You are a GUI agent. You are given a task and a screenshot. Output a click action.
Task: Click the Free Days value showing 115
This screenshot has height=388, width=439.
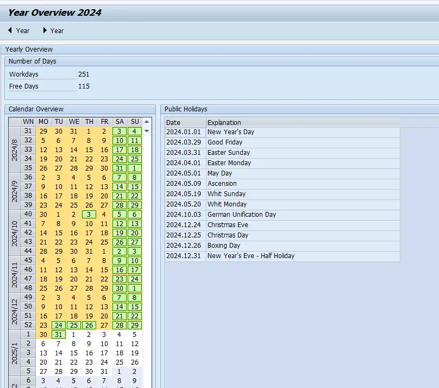tap(84, 86)
